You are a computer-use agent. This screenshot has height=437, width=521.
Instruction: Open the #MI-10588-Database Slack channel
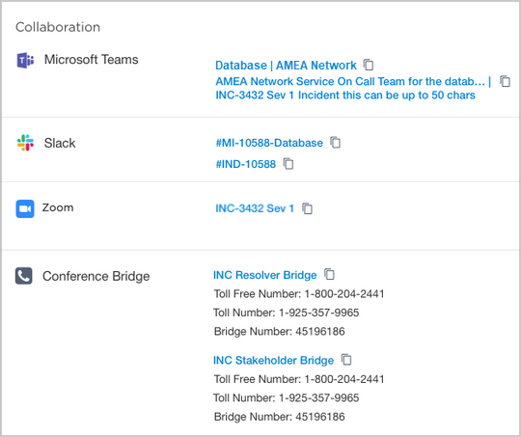click(269, 143)
